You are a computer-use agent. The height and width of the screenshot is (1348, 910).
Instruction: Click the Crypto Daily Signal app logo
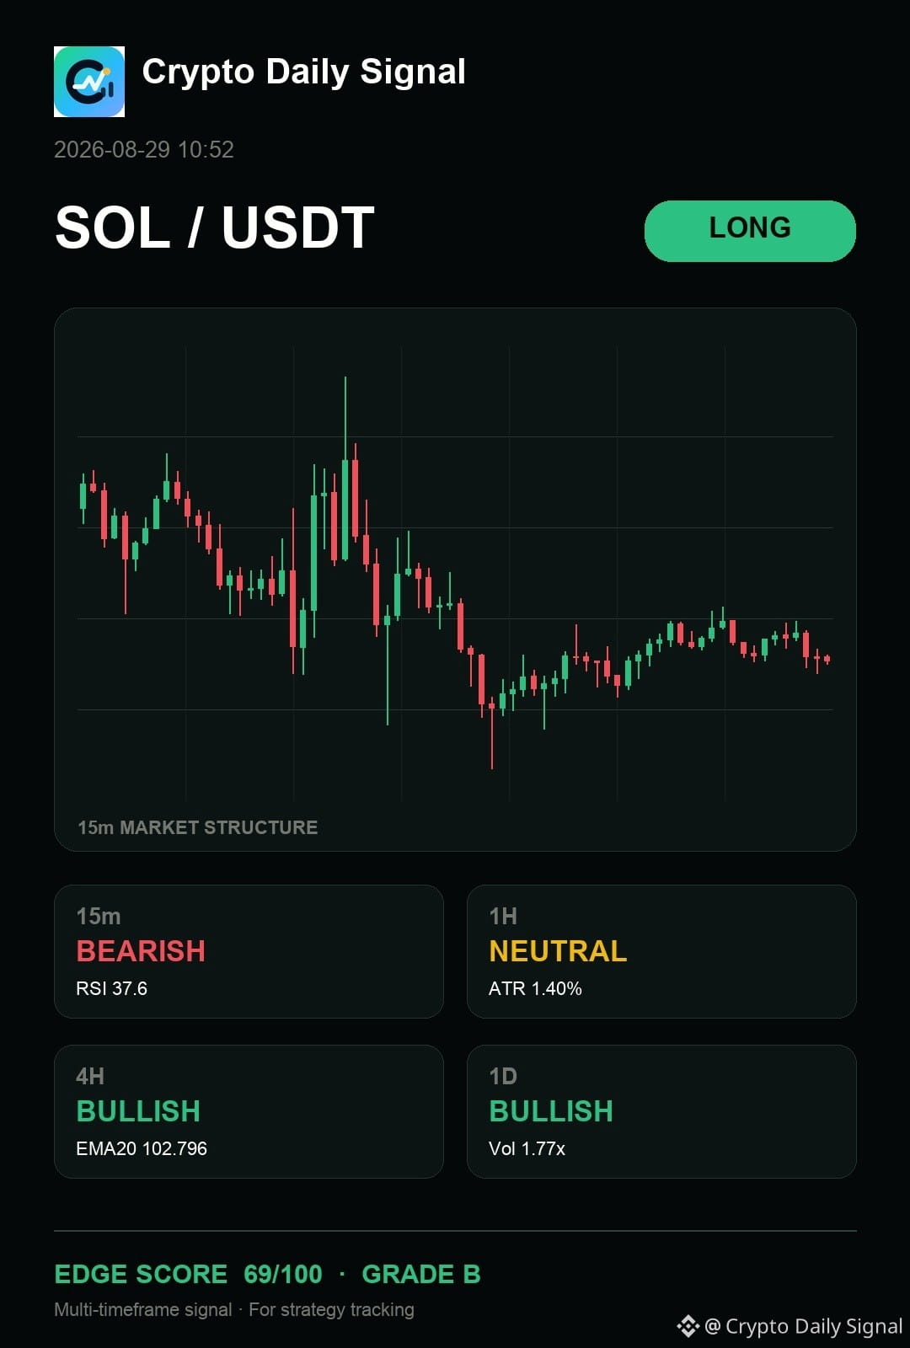[89, 82]
